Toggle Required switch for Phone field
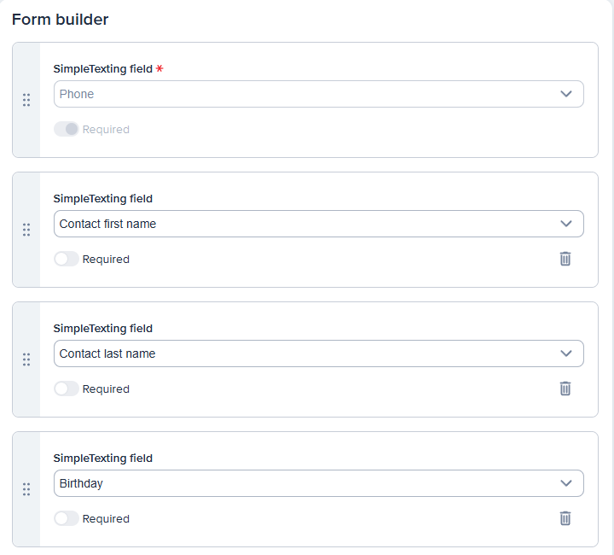614x555 pixels. pyautogui.click(x=67, y=129)
